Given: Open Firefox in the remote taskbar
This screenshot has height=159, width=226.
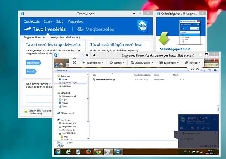Looking at the screenshot, I should (89, 152).
